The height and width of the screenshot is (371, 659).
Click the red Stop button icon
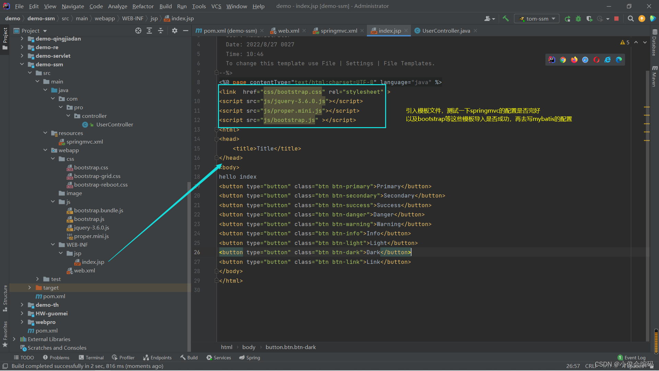pyautogui.click(x=616, y=19)
